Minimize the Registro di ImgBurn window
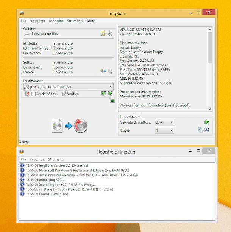 tap(190, 151)
